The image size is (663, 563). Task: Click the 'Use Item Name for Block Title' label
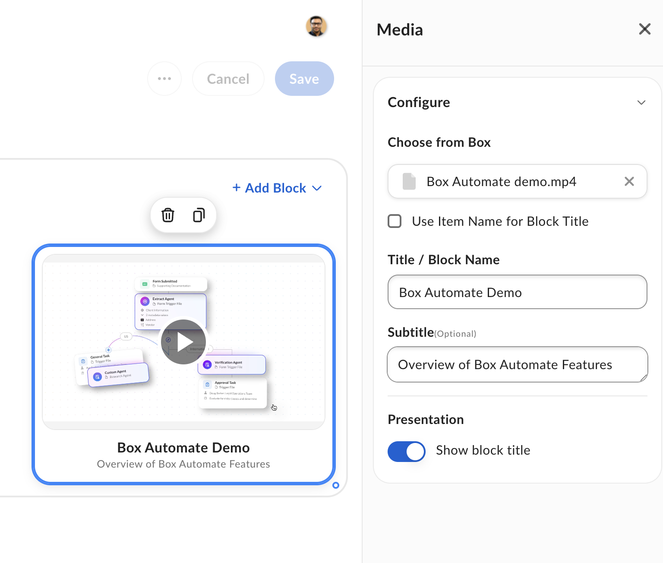pos(500,221)
